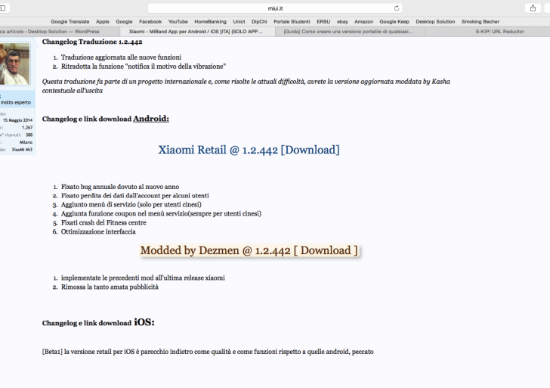Open the Share menu icon
Image resolution: width=550 pixels, height=388 pixels.
click(x=533, y=8)
